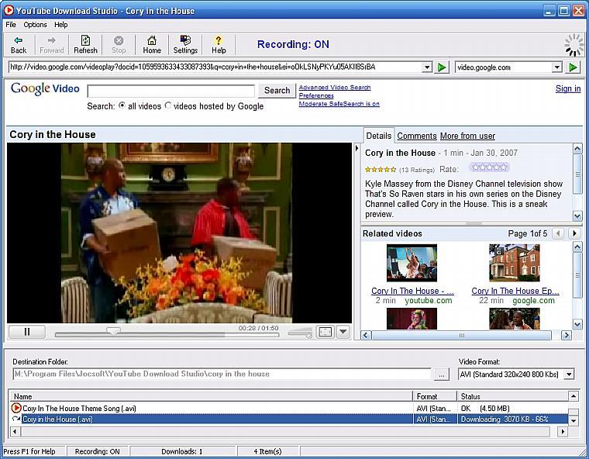Switch to the Comments tab
This screenshot has width=589, height=459.
click(416, 136)
